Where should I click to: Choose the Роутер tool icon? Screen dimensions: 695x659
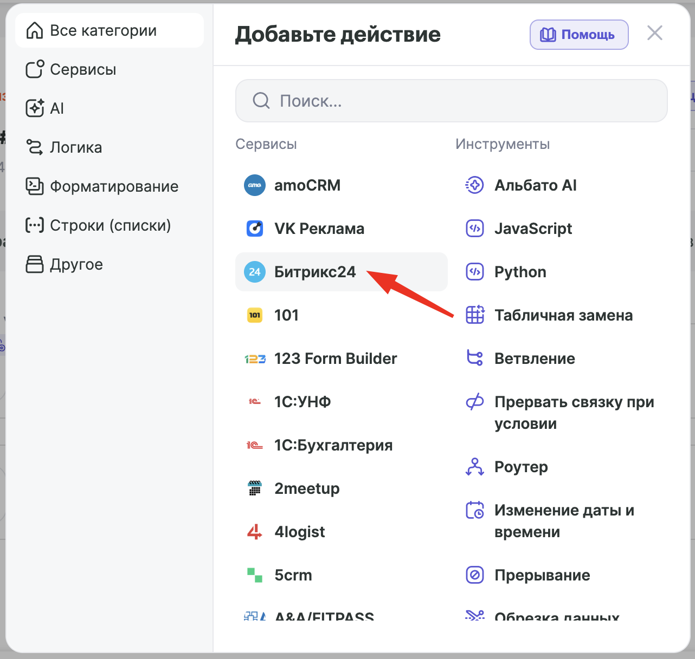coord(475,467)
